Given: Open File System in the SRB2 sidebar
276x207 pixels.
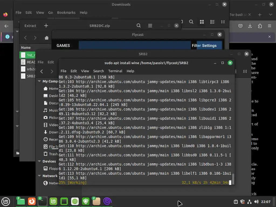Looking at the screenshot, I should coord(51,146).
